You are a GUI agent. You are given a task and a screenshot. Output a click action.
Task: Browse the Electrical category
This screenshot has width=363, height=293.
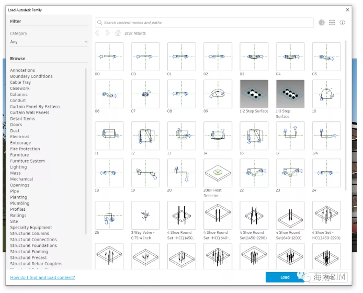(x=19, y=137)
